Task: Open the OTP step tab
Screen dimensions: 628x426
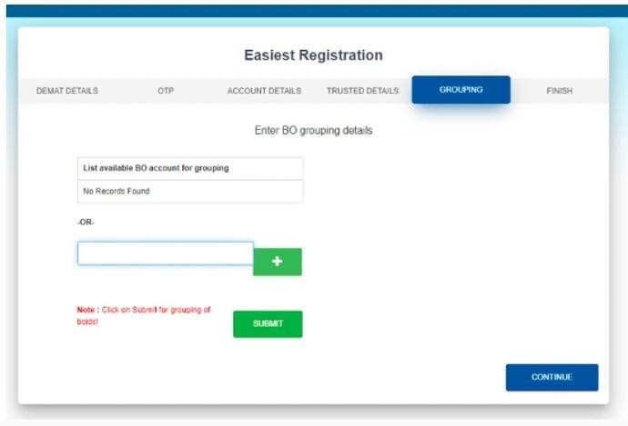Action: pyautogui.click(x=166, y=91)
